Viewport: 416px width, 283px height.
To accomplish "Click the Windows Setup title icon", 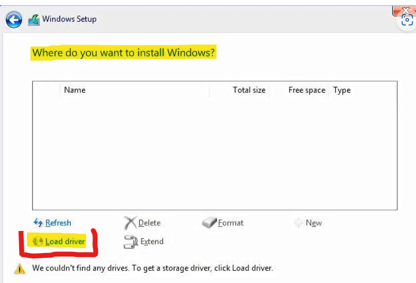I will pos(34,20).
